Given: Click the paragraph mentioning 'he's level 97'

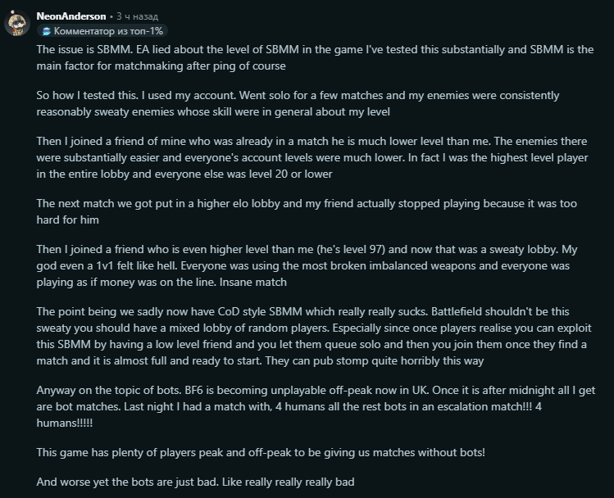Looking at the screenshot, I should click(x=307, y=265).
